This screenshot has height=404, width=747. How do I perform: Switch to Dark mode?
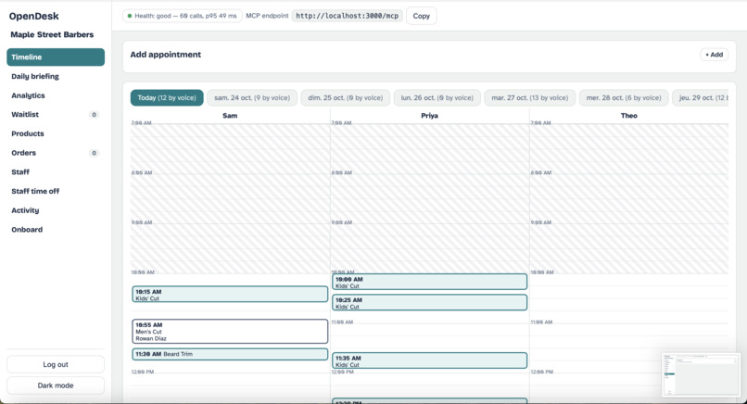point(56,385)
